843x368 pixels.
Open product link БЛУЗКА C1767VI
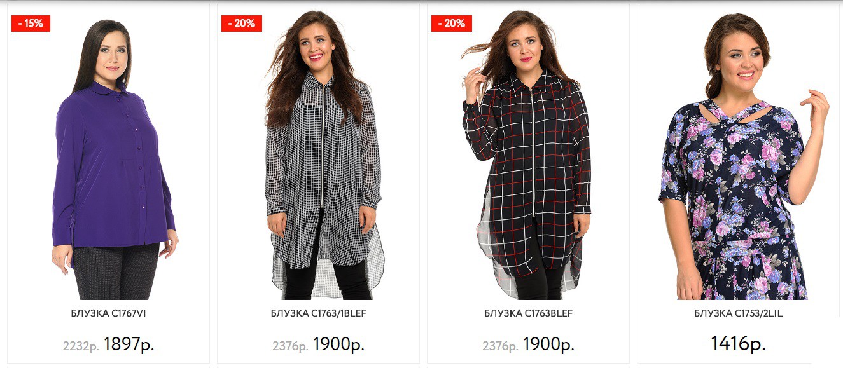click(x=109, y=313)
